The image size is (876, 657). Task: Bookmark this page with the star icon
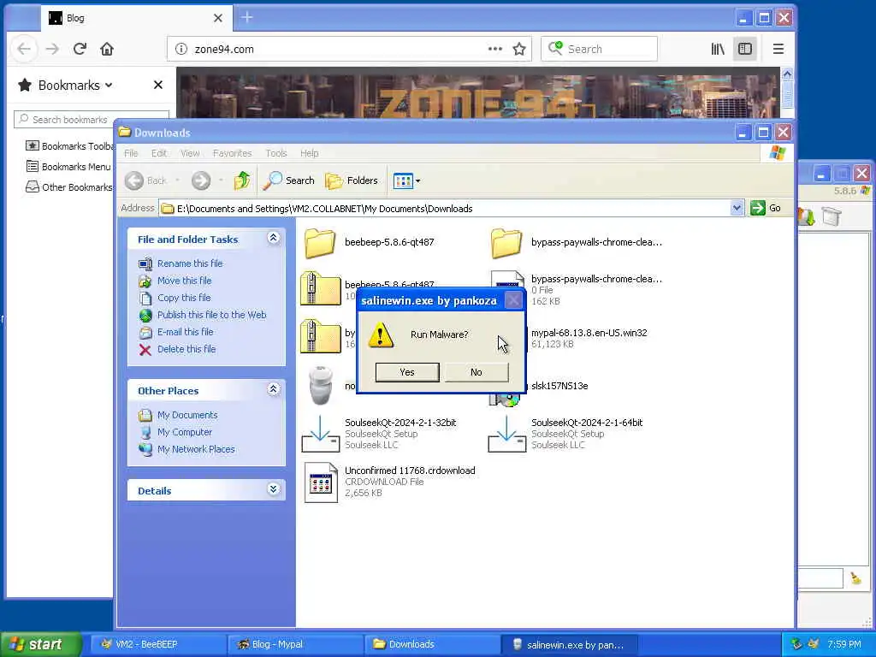[x=519, y=49]
